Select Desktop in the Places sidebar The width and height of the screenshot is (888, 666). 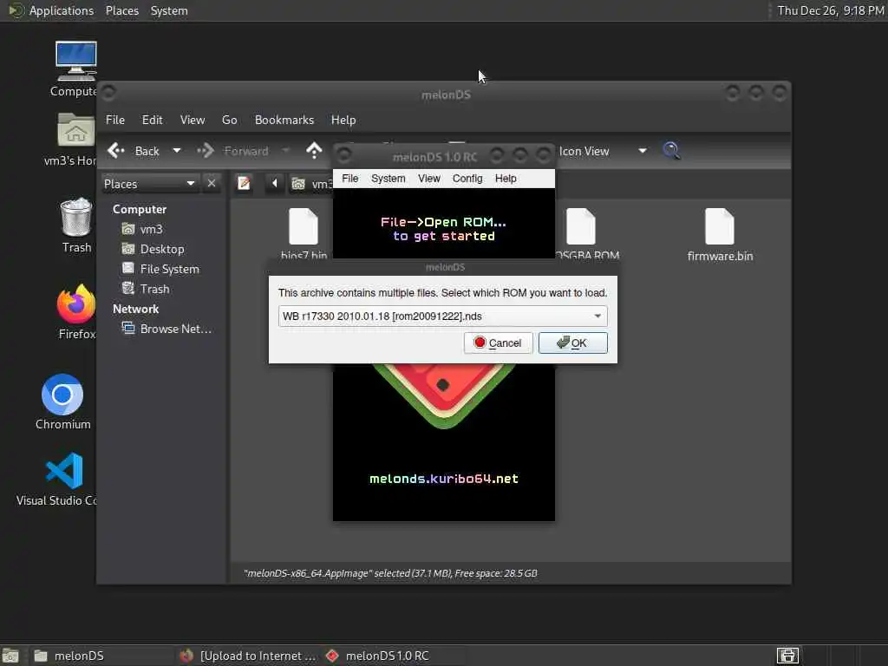153,249
